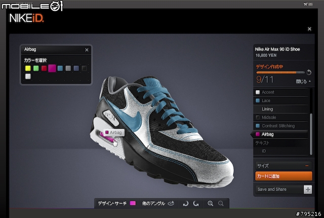This screenshot has width=324, height=218.
Task: Click the NIKEiD logo
Action: pos(26,18)
